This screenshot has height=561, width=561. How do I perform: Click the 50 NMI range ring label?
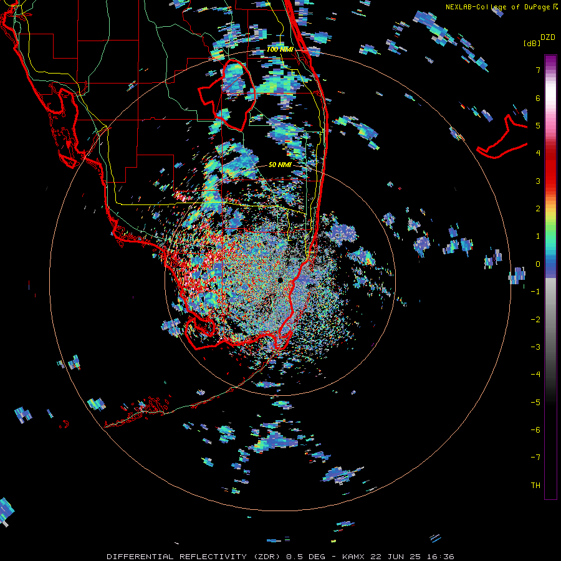[x=280, y=165]
